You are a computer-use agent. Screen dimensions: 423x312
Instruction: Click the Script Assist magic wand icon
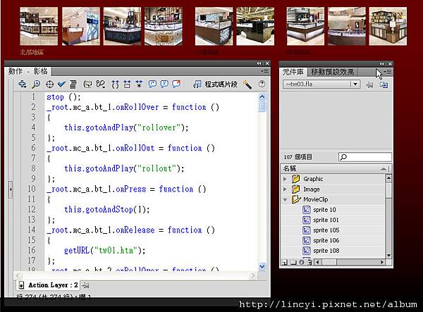(247, 85)
